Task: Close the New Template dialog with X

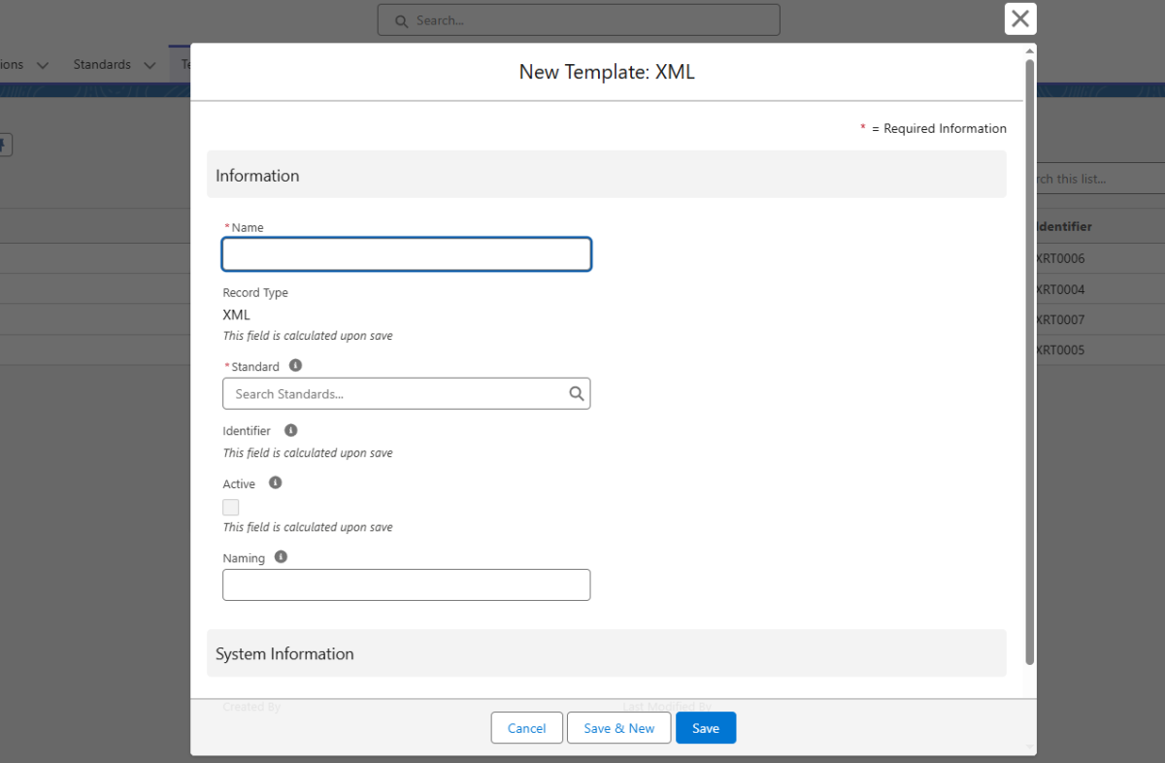Action: click(x=1019, y=18)
